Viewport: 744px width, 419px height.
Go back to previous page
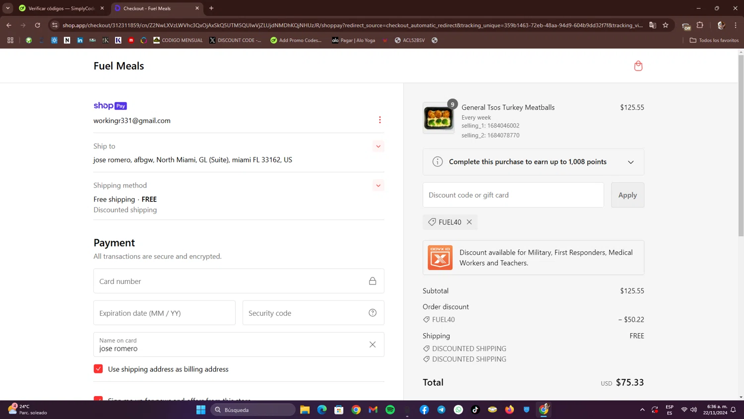(x=9, y=25)
